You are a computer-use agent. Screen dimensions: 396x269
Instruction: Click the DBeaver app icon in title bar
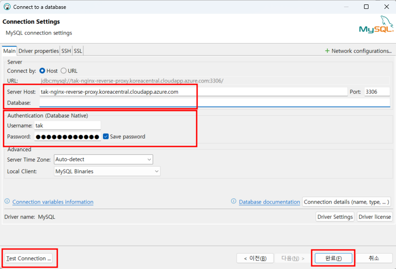pos(7,7)
